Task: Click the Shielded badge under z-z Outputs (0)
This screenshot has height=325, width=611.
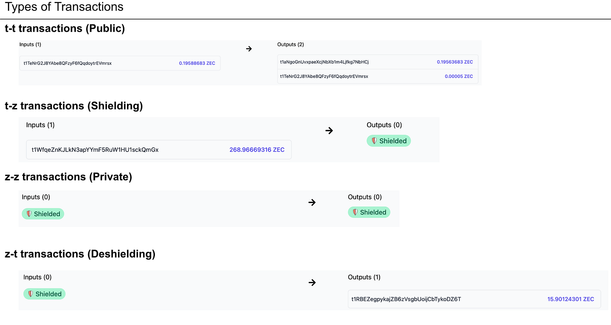Action: click(x=369, y=212)
